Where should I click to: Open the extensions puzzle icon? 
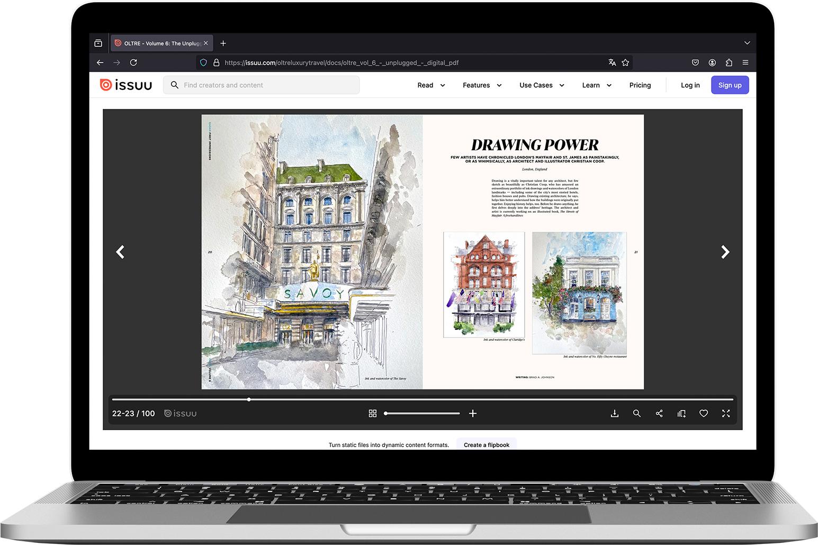click(729, 62)
